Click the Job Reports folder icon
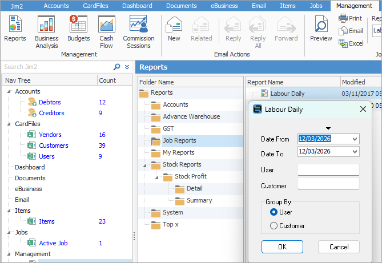The image size is (382, 263). (x=155, y=141)
